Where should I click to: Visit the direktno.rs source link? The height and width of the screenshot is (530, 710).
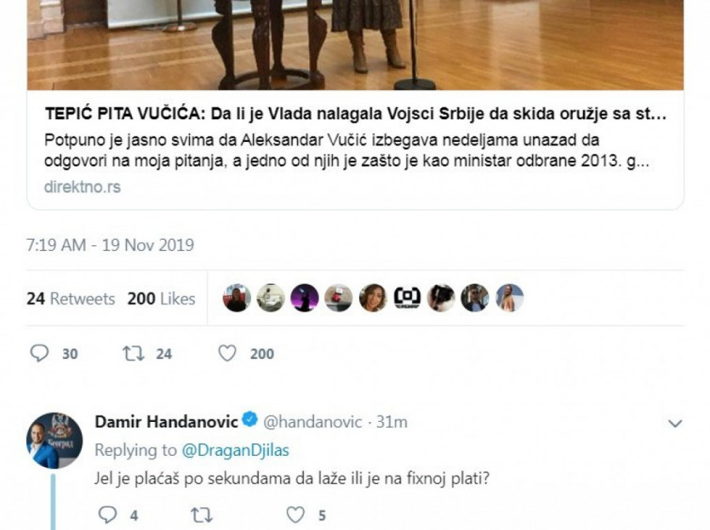pyautogui.click(x=82, y=187)
